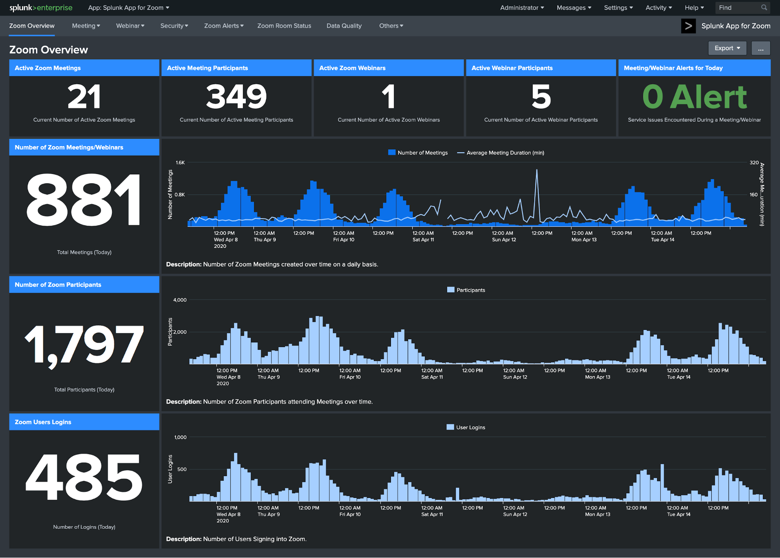Click the 349 active meeting participants value
Viewport: 780px width, 558px height.
(236, 97)
